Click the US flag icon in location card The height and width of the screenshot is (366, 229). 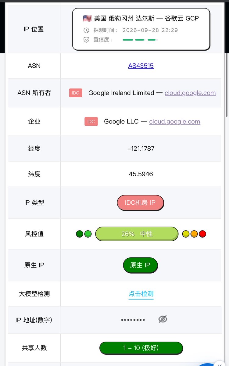click(x=87, y=18)
